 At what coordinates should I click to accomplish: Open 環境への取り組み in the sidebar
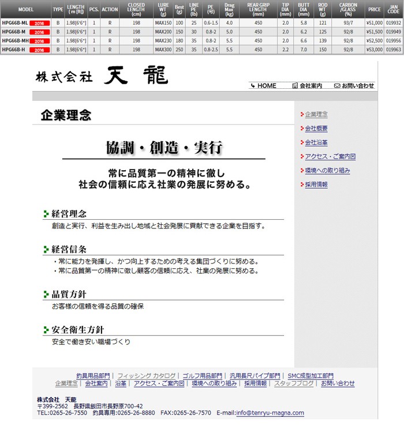pyautogui.click(x=327, y=171)
